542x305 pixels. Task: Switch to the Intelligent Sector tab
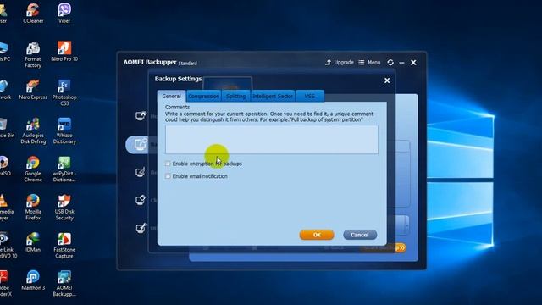coord(273,96)
